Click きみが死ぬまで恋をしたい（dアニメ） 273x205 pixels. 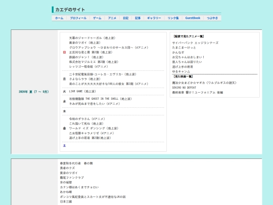(x=95, y=104)
